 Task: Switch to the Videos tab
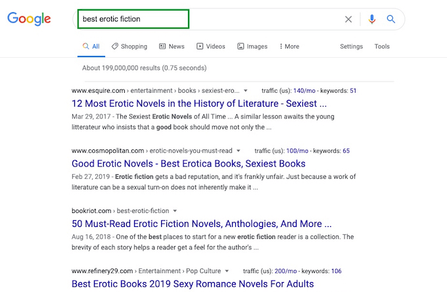coord(210,46)
